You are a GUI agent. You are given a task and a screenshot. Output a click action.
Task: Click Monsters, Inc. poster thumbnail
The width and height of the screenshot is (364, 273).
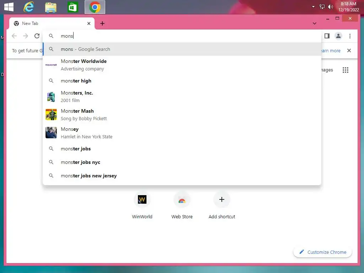click(51, 97)
